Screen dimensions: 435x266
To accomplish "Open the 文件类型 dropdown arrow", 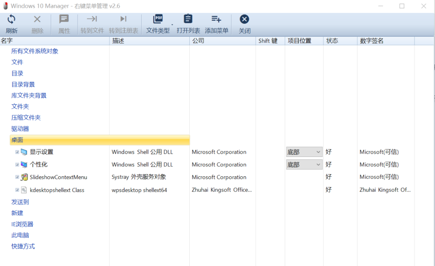I will coord(172,25).
